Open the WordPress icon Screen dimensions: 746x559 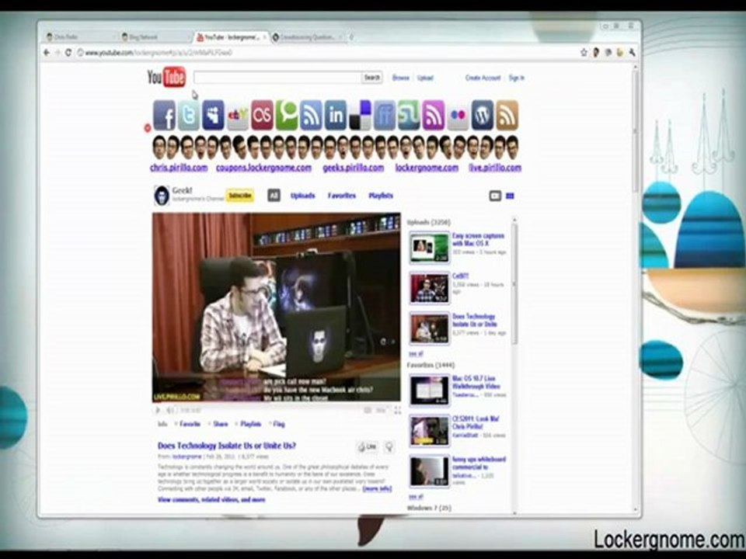[483, 115]
